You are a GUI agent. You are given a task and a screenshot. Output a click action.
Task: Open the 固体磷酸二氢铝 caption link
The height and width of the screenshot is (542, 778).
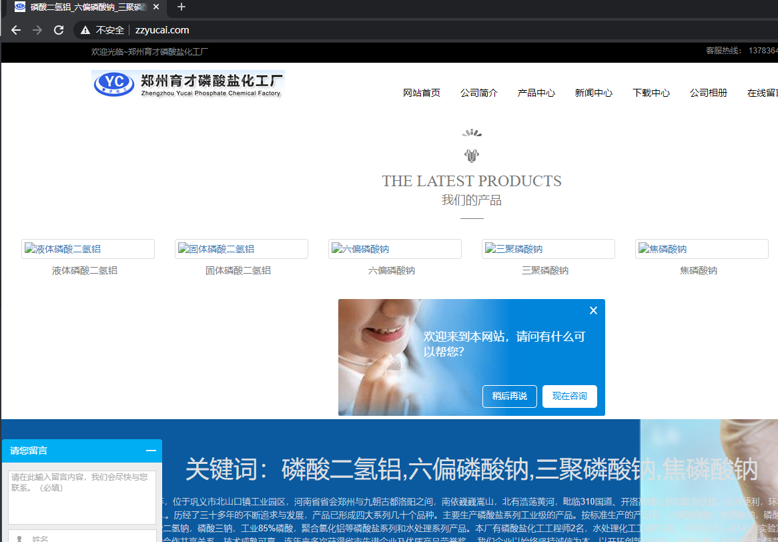[x=238, y=270]
